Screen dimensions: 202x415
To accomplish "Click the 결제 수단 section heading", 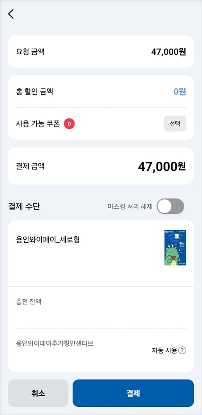I will (24, 207).
